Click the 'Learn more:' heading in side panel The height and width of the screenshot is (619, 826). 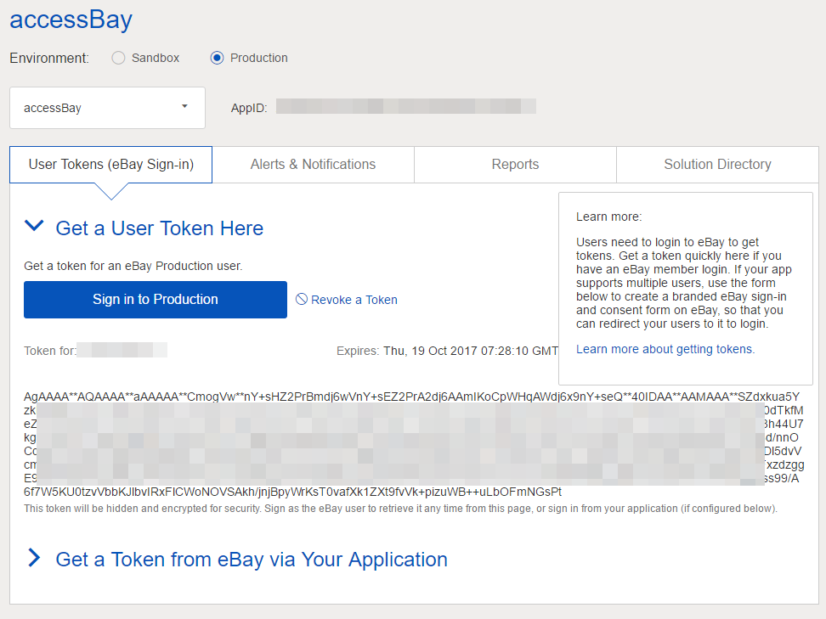coord(609,217)
